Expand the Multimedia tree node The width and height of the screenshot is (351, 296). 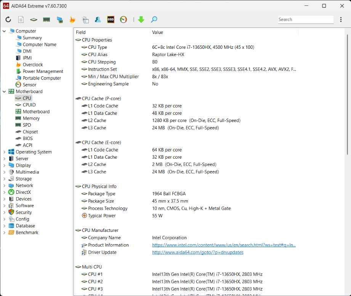click(4, 172)
